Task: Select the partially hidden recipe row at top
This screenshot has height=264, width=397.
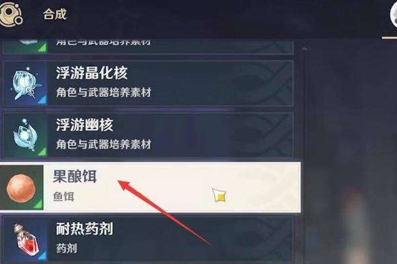Action: click(x=148, y=46)
